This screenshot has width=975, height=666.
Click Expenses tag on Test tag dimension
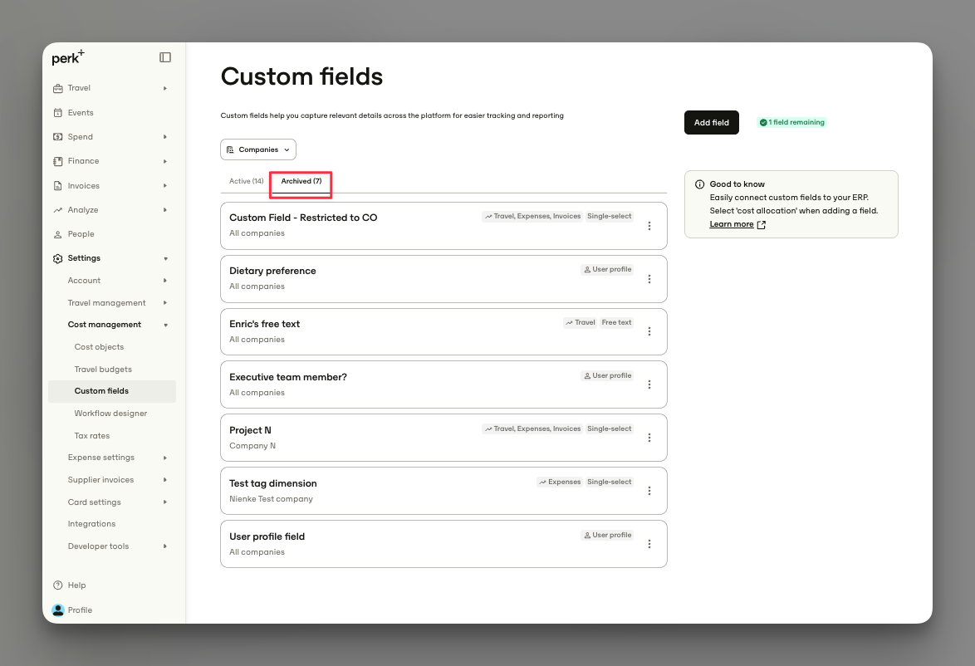tap(560, 482)
